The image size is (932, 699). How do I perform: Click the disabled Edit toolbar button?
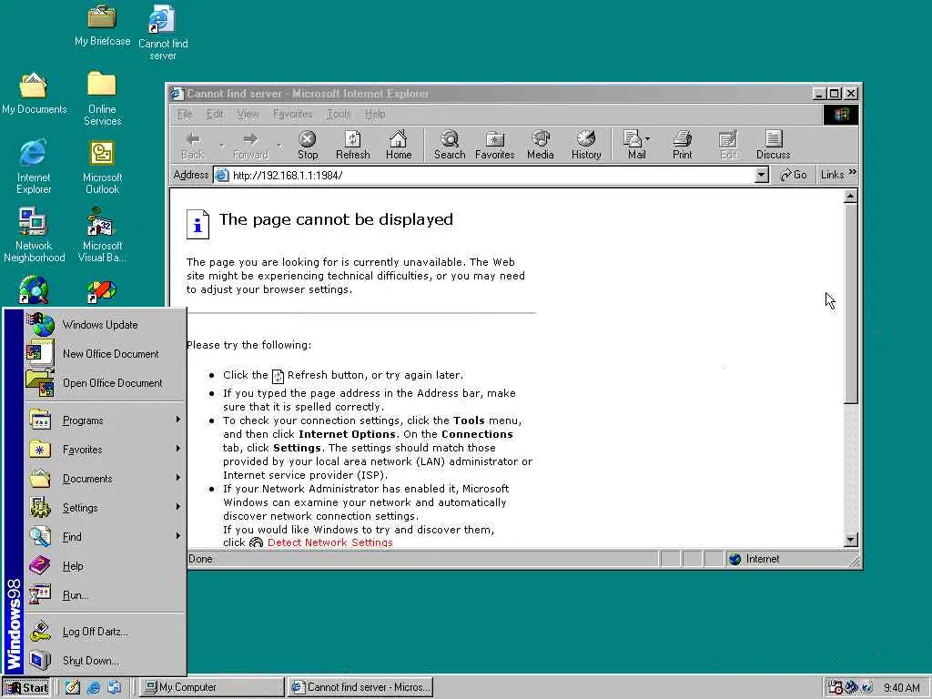(727, 145)
